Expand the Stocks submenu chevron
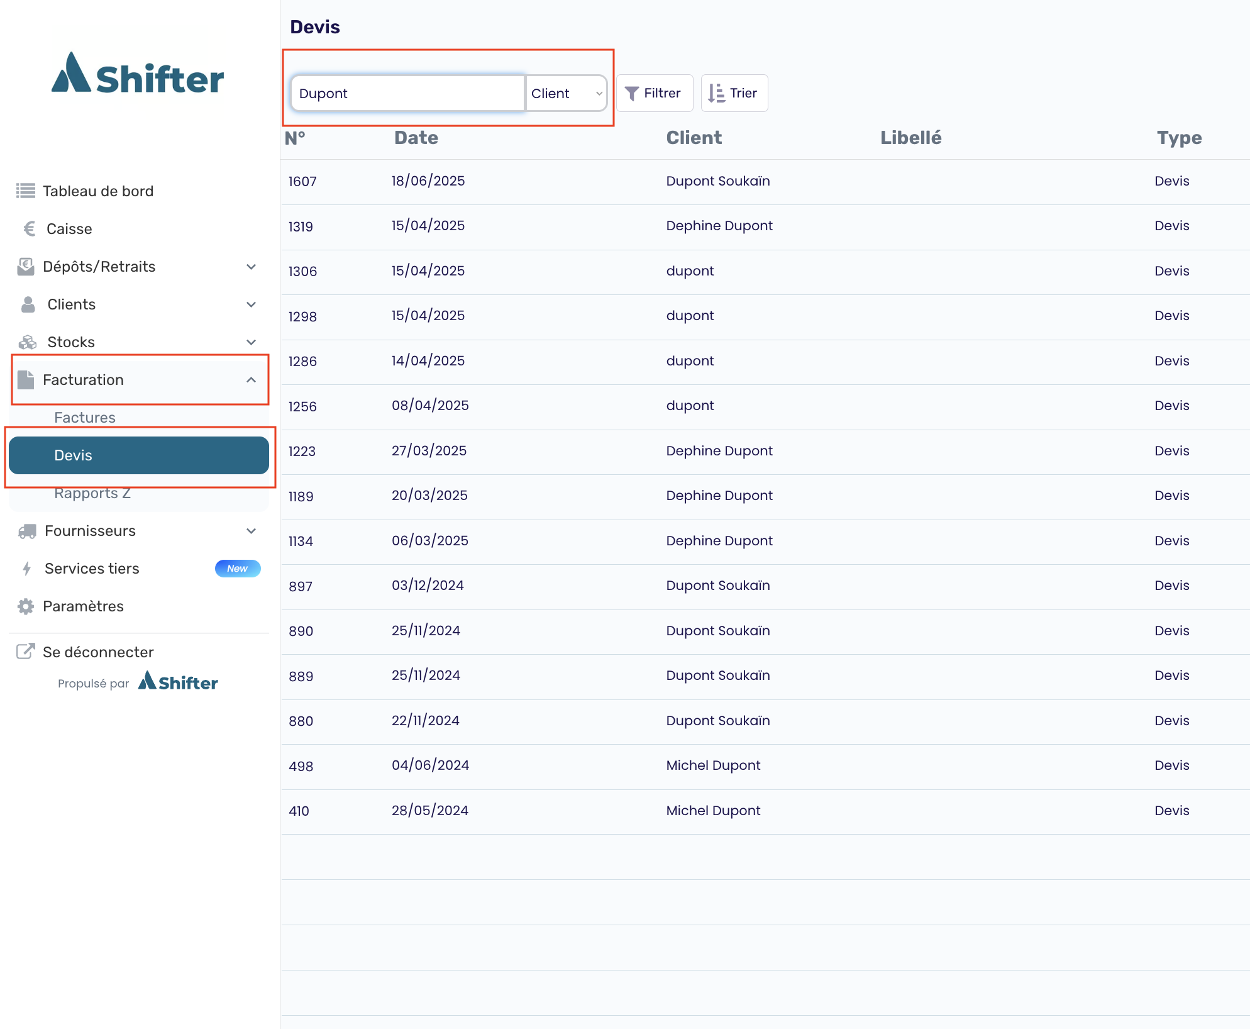1250x1029 pixels. 251,342
